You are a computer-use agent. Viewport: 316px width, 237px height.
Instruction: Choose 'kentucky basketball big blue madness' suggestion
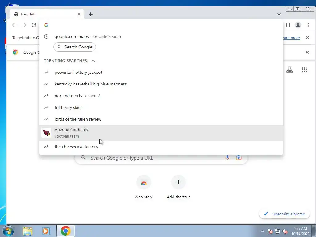161,84
